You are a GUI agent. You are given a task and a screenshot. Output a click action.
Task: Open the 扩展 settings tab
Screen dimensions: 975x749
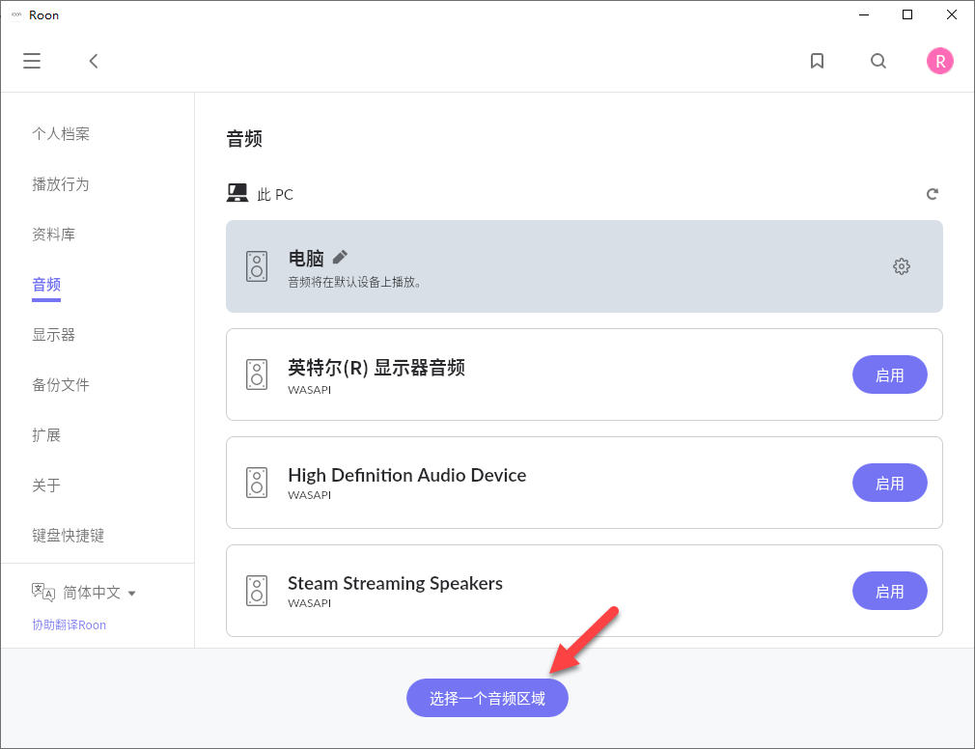[46, 435]
